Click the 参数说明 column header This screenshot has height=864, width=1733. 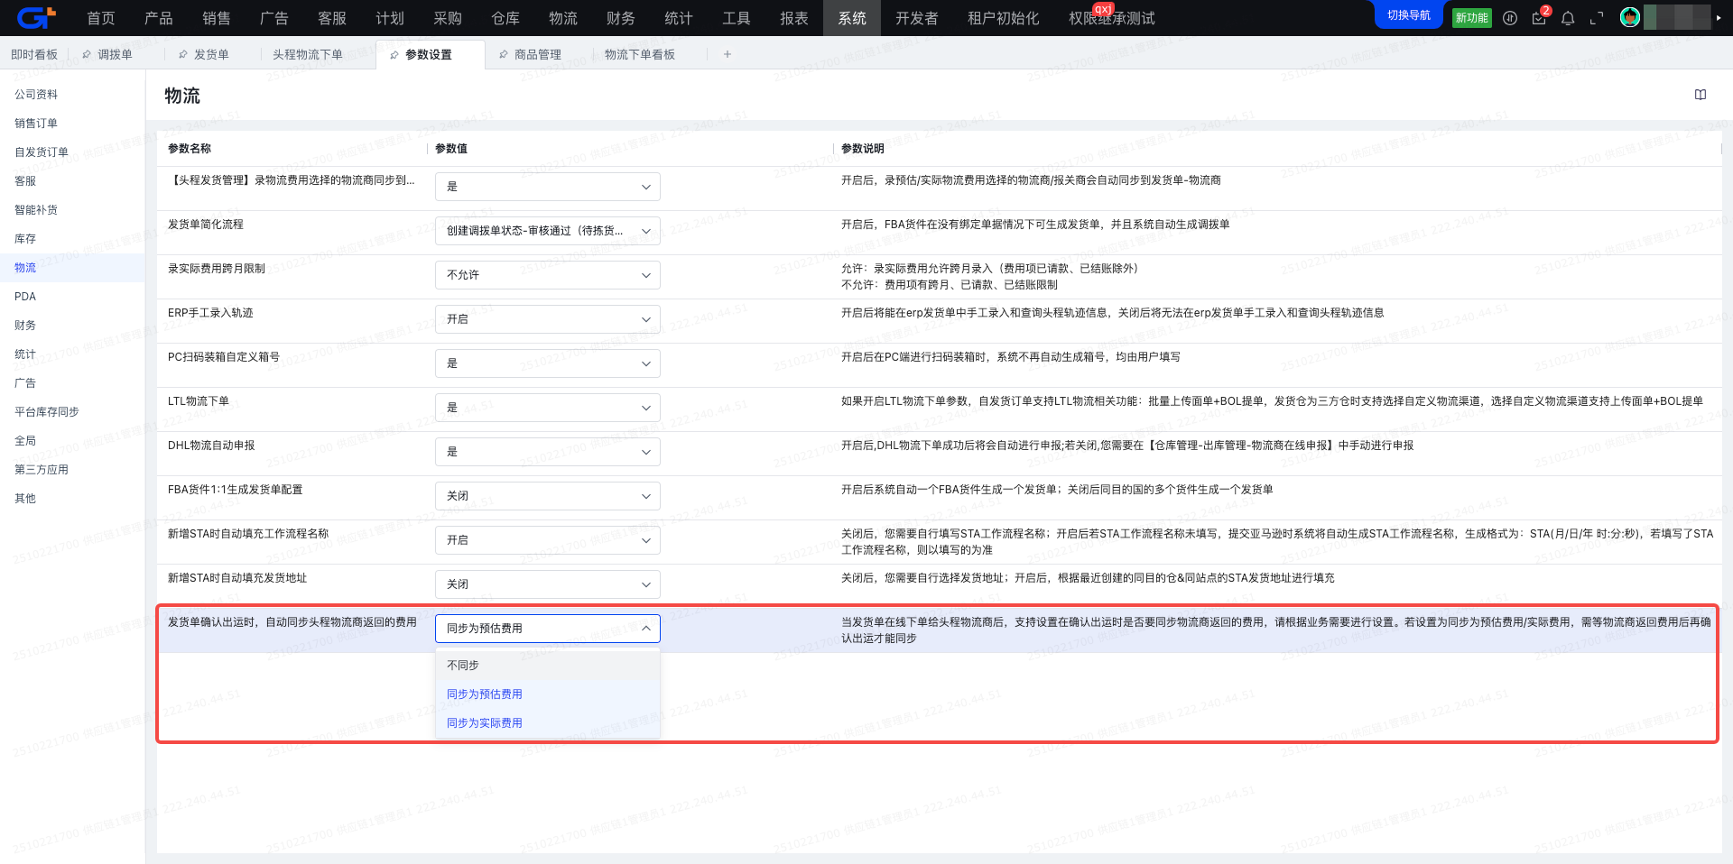[863, 149]
